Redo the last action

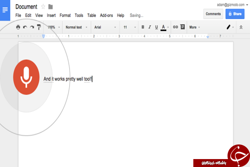[x=32, y=27]
